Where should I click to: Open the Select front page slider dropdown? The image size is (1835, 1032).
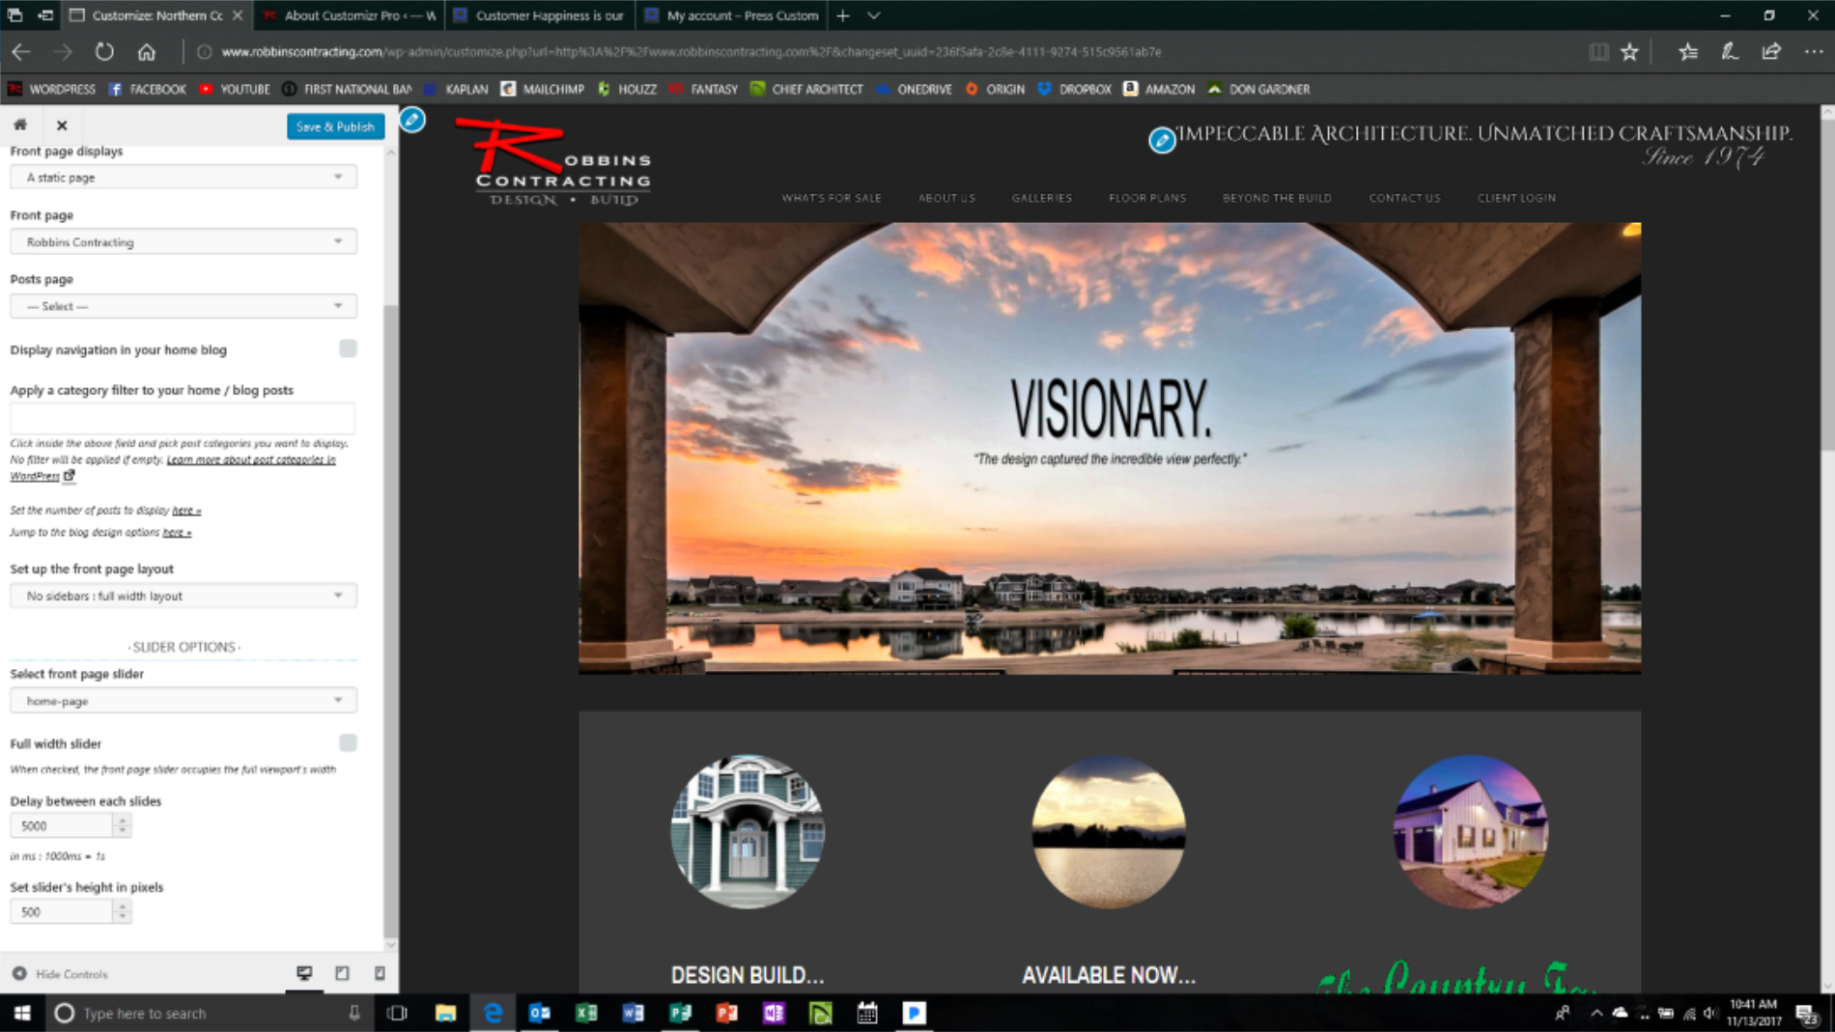[183, 701]
